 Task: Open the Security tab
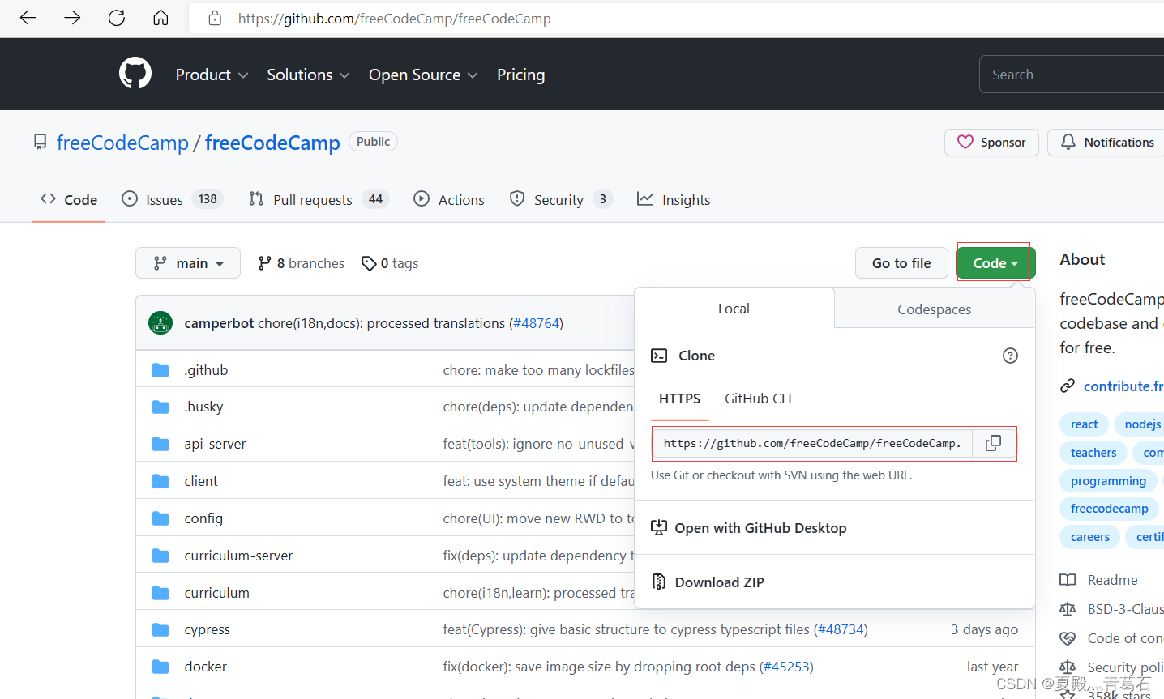pos(561,199)
